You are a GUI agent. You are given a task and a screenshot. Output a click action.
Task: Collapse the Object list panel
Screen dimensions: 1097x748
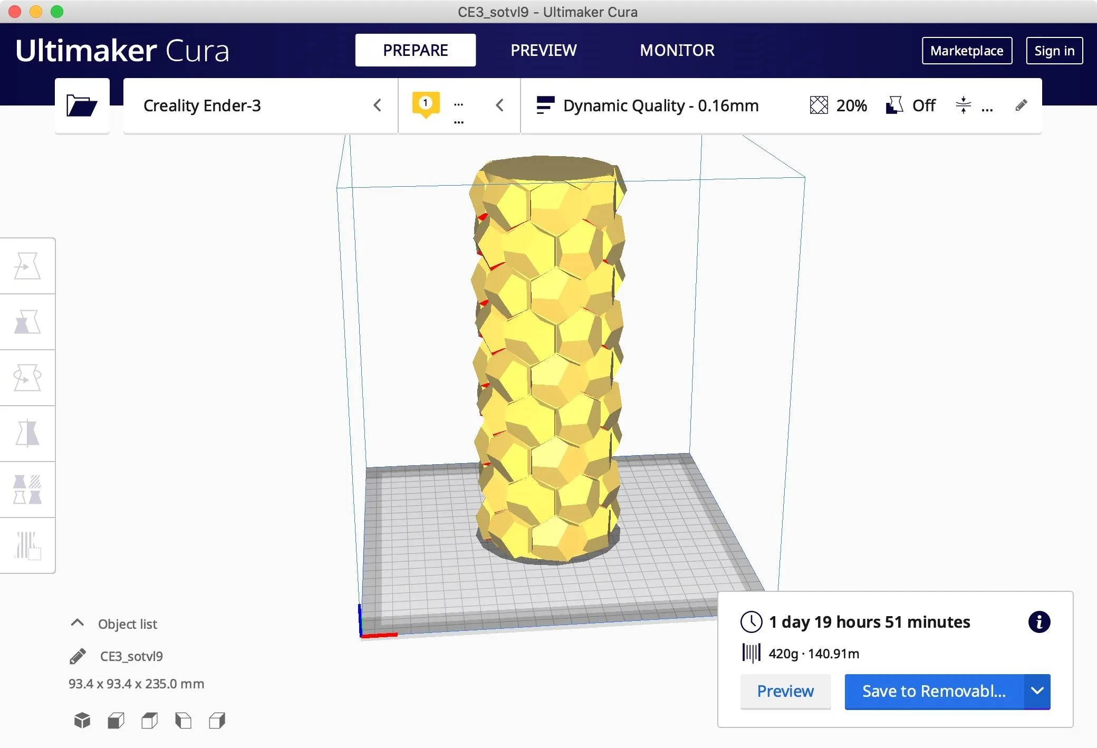point(77,623)
